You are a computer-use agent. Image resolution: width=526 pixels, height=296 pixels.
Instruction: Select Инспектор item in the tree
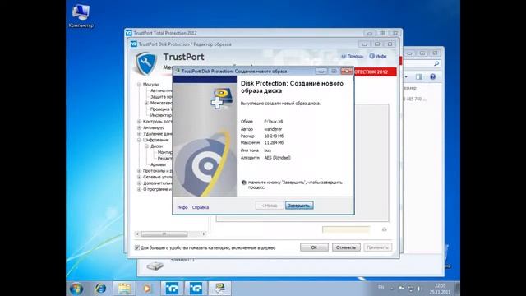[161, 115]
